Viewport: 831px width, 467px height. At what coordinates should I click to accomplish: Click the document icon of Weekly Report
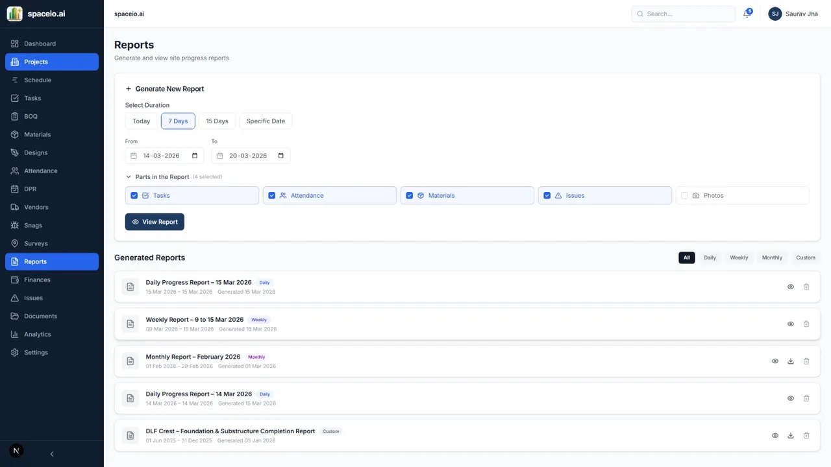tap(130, 324)
